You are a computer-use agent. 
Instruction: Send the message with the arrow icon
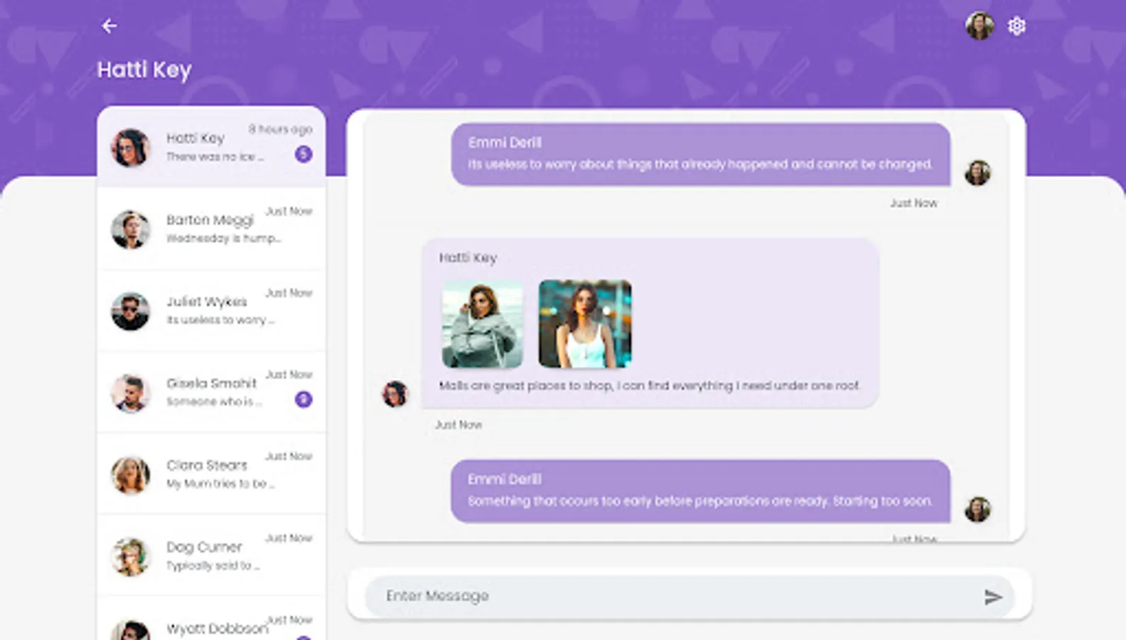coord(993,597)
